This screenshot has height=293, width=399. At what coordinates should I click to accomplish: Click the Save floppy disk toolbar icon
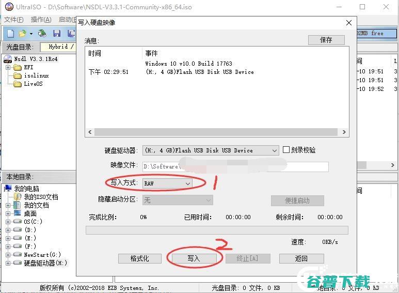point(56,34)
